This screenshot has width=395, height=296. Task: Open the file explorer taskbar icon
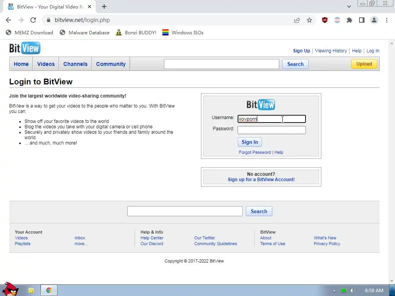tap(31, 291)
